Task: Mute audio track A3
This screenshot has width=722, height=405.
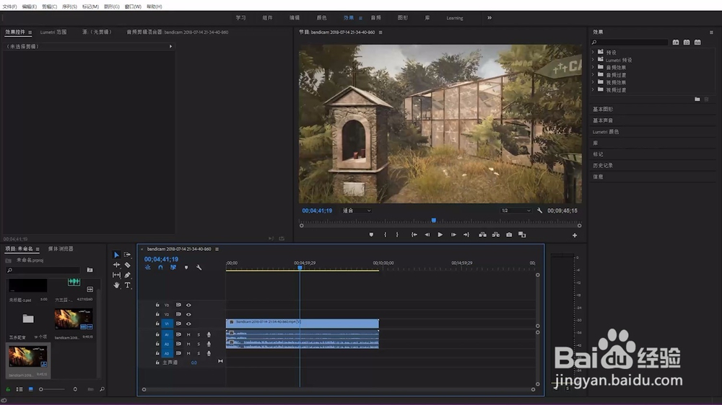Action: (x=188, y=354)
